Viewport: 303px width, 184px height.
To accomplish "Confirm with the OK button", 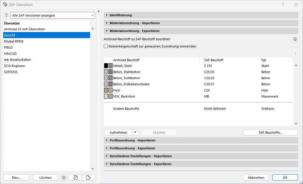I will [x=285, y=177].
